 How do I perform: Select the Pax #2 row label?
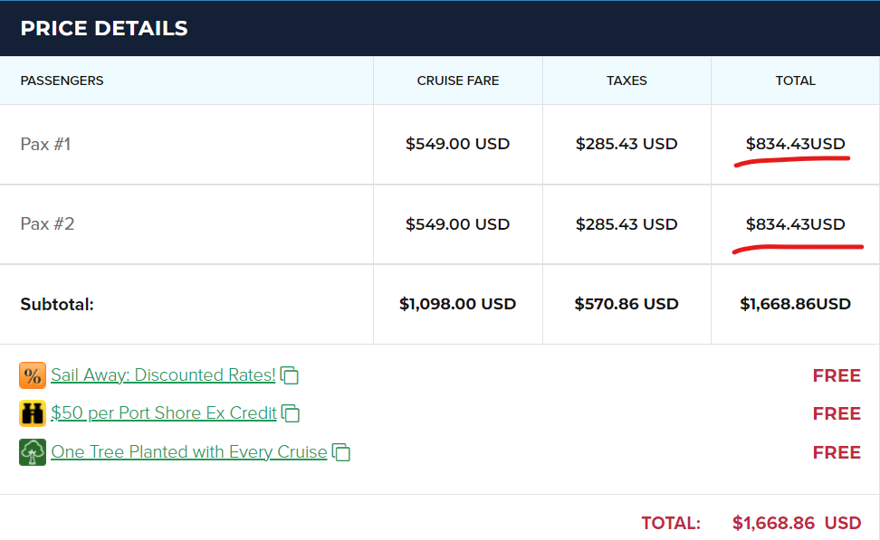tap(47, 223)
